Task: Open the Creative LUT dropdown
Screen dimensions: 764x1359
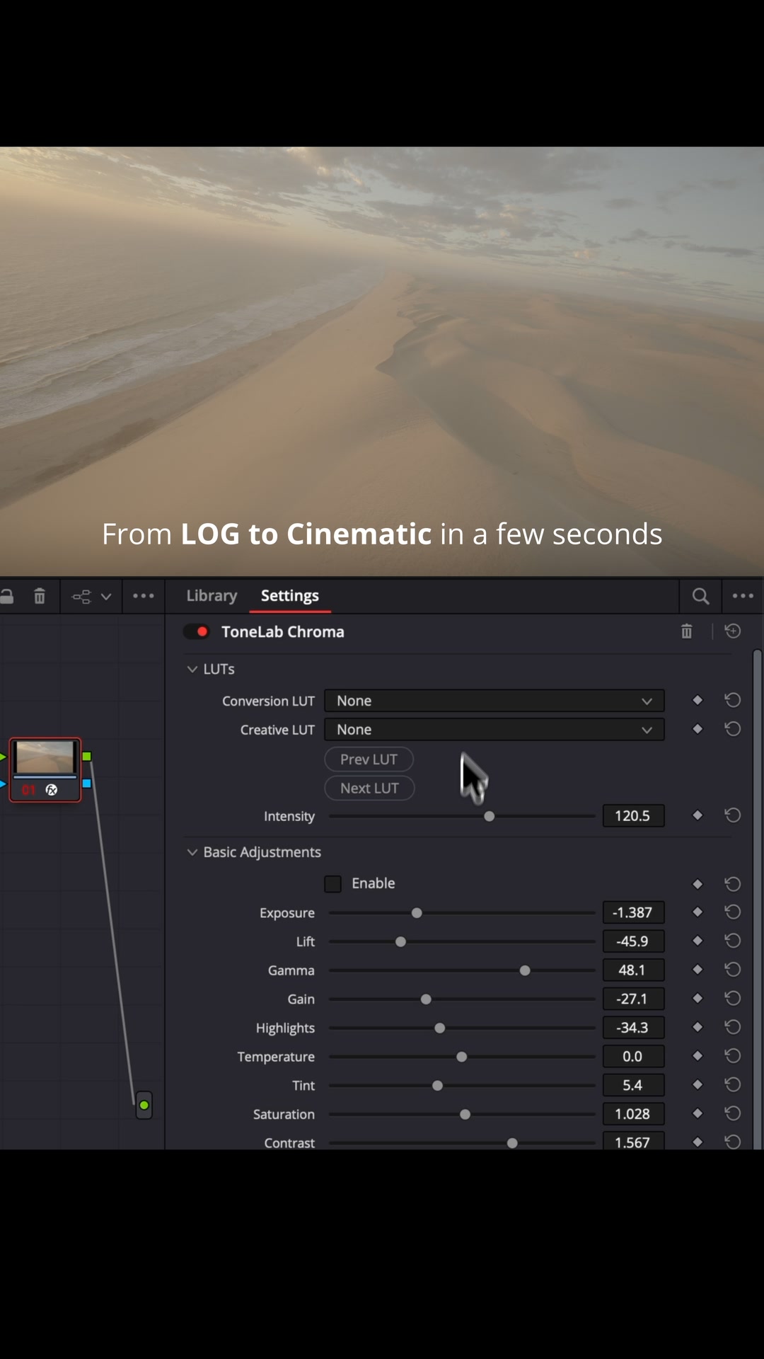Action: (494, 730)
